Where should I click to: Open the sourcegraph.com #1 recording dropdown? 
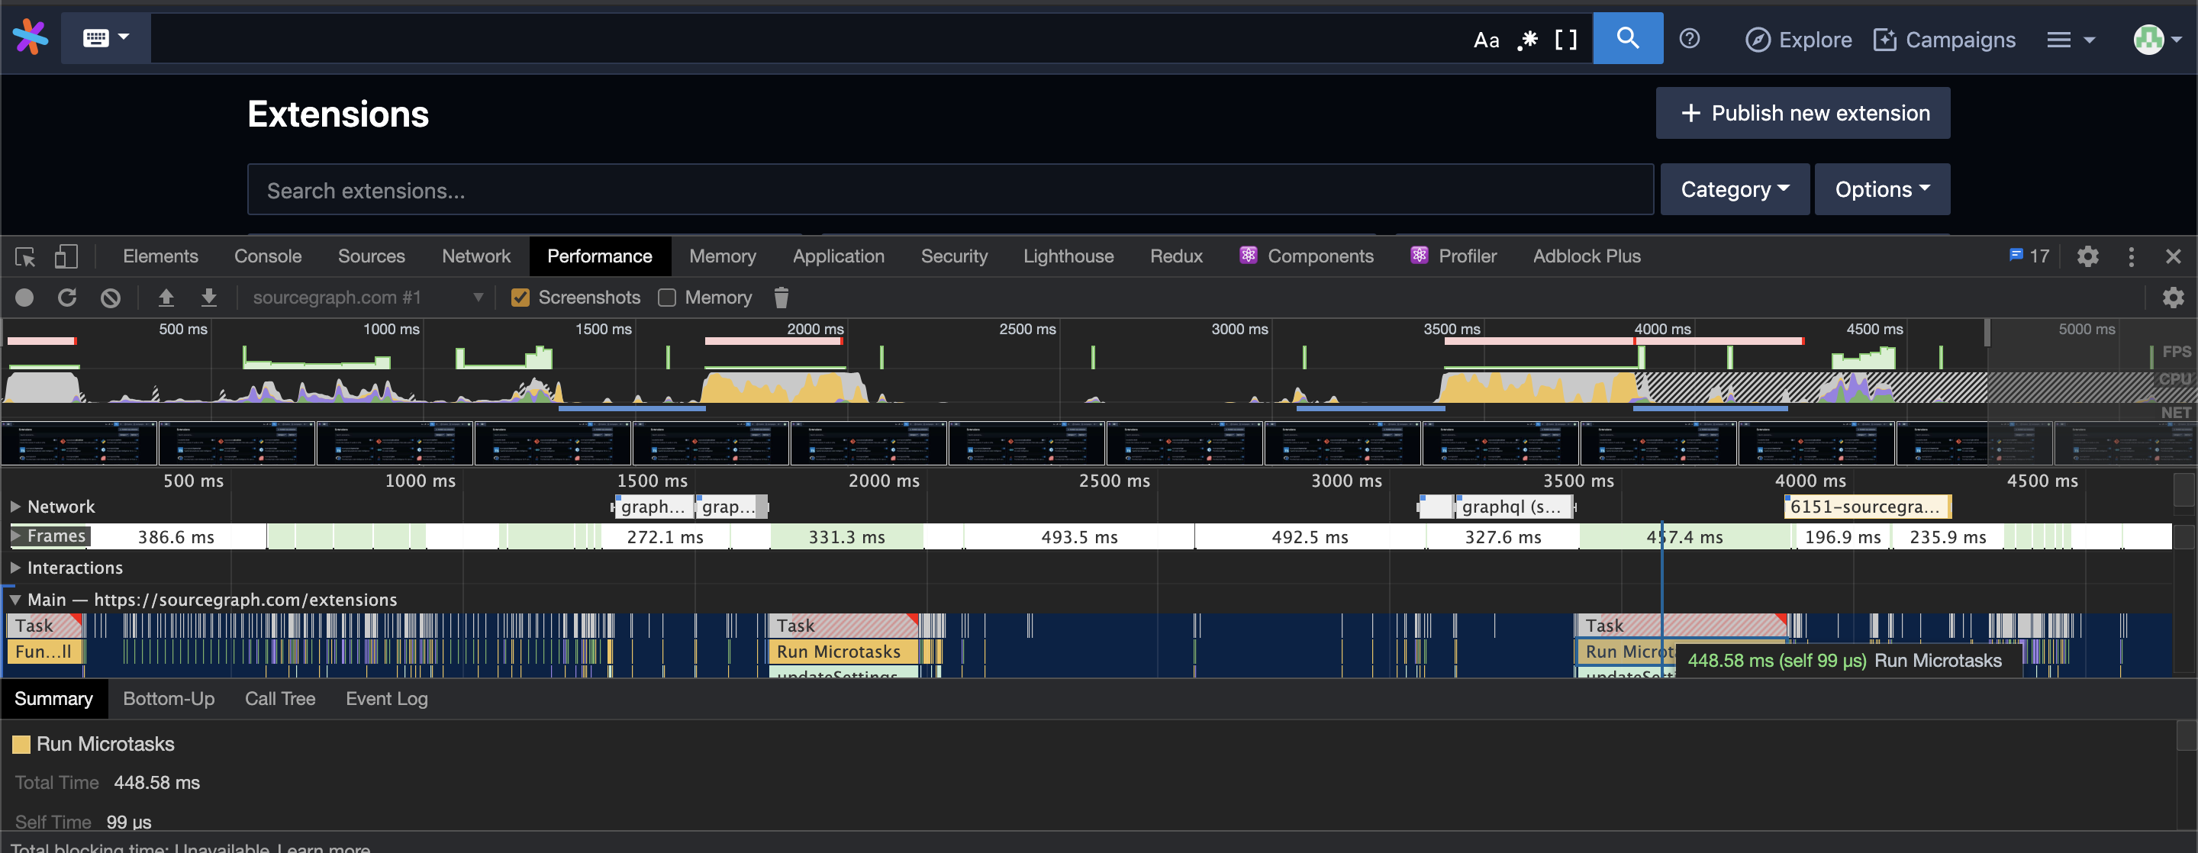pos(367,297)
